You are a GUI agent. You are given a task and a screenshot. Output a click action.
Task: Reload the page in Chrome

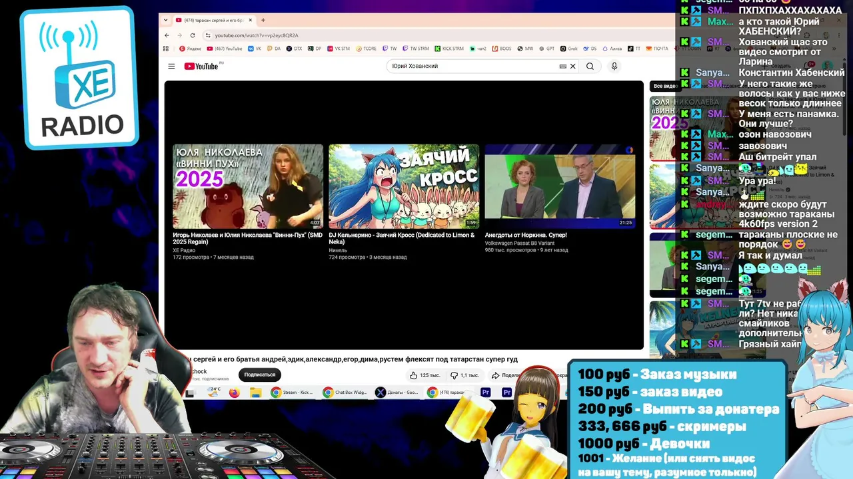point(193,35)
